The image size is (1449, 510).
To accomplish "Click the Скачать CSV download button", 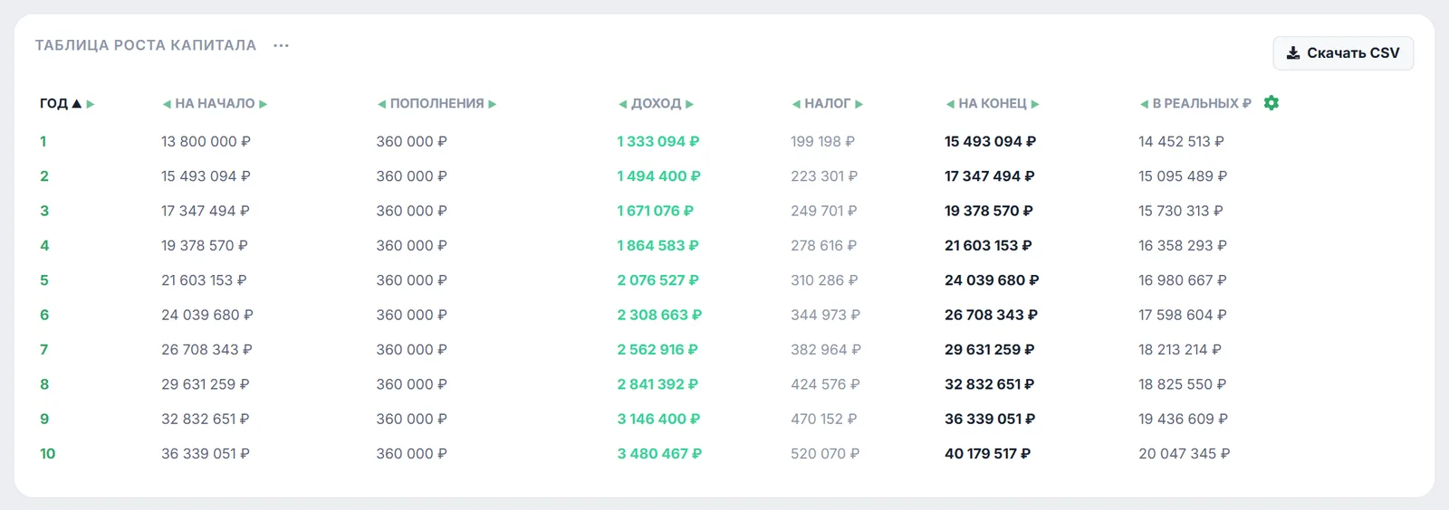I will tap(1343, 53).
